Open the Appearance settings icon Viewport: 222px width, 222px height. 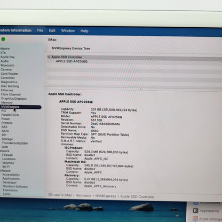click(x=195, y=211)
